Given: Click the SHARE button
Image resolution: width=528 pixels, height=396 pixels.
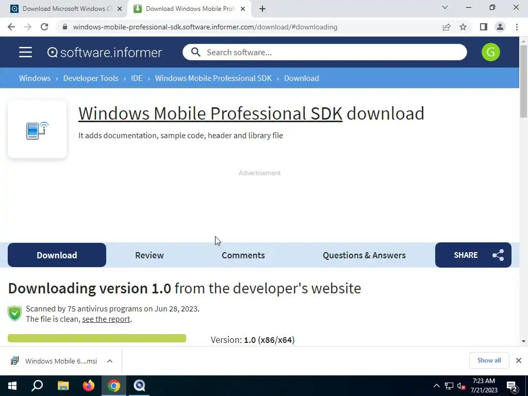Looking at the screenshot, I should coord(473,255).
